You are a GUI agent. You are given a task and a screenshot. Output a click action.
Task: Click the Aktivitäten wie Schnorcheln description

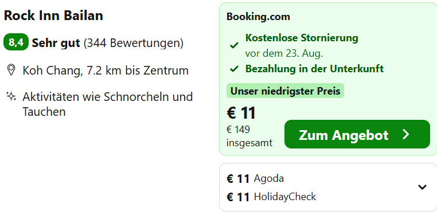coord(108,104)
